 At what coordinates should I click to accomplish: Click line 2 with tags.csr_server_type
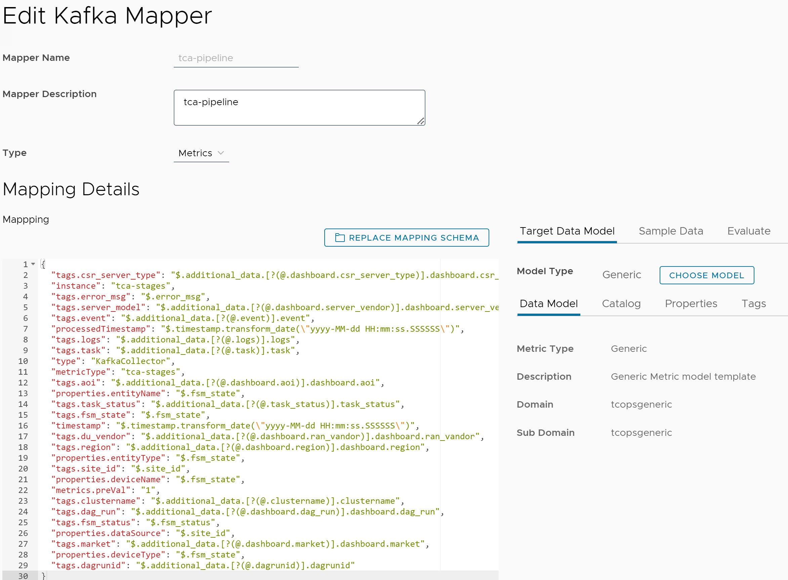point(275,275)
